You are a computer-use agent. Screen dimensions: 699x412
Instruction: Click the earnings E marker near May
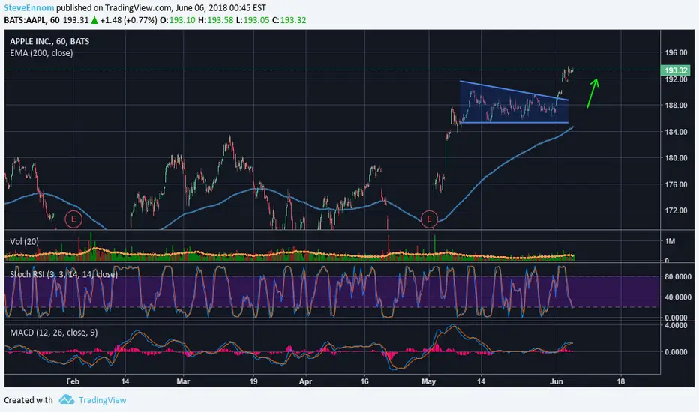(429, 219)
